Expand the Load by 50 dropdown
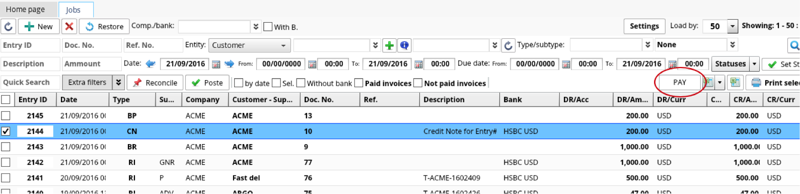Screen dimensions: 800x194 (x=733, y=26)
